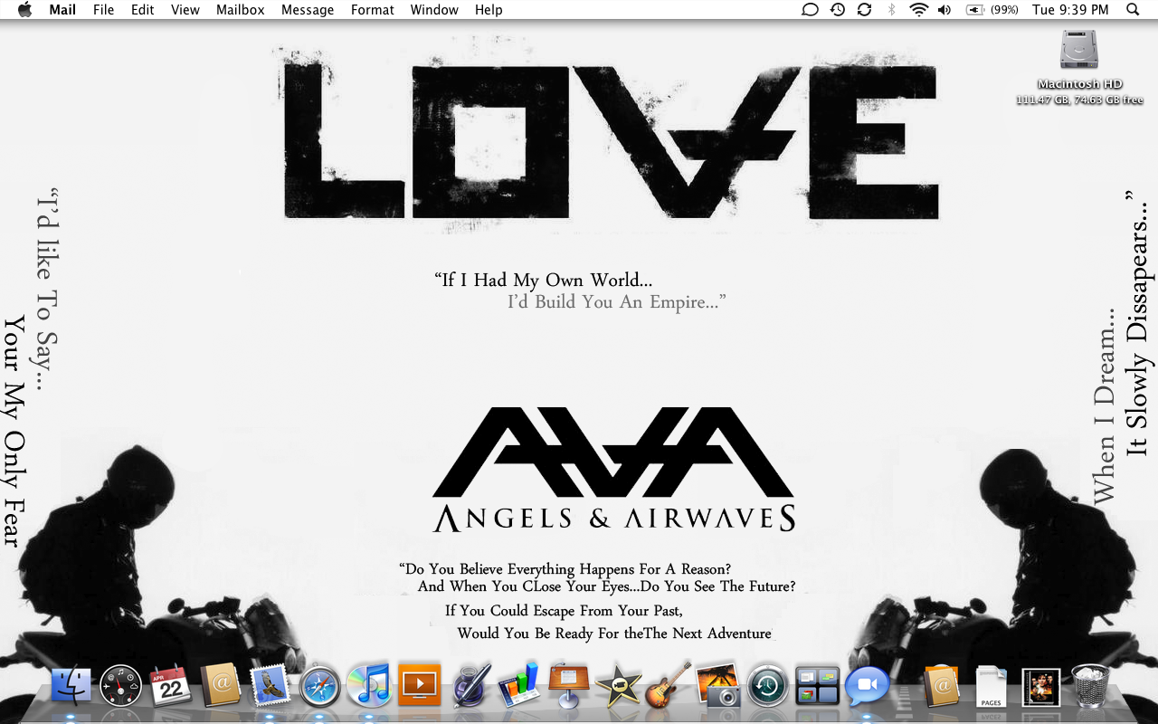Launch Numbers bar chart icon
This screenshot has width=1158, height=724.
pyautogui.click(x=519, y=685)
